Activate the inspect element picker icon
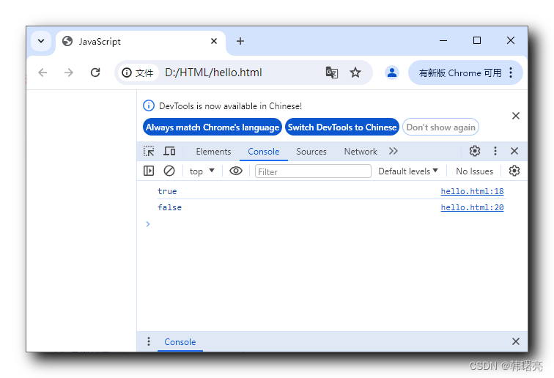The width and height of the screenshot is (554, 378). coord(149,151)
